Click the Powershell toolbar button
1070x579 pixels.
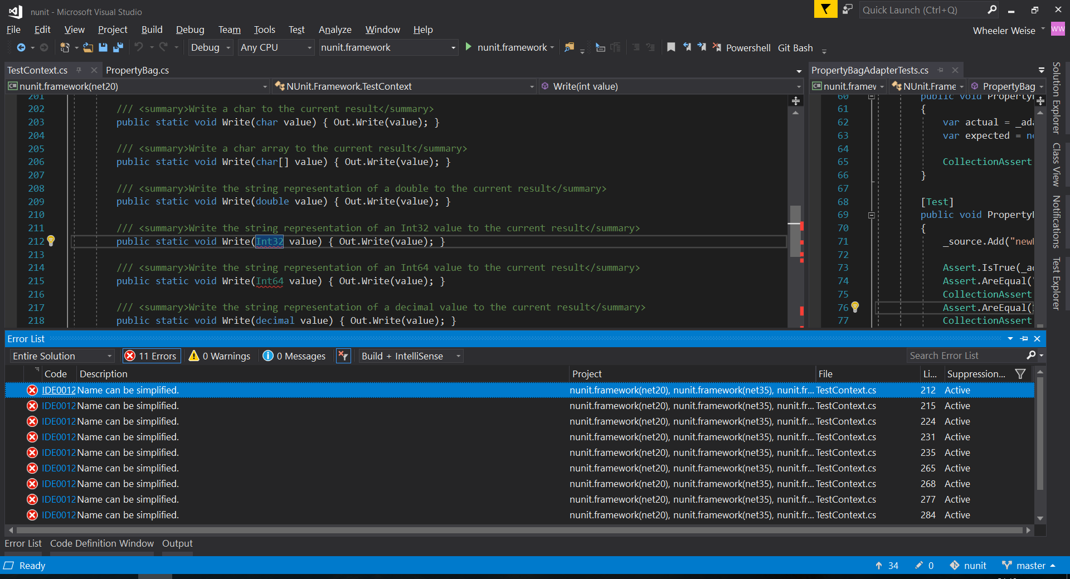[x=748, y=48]
